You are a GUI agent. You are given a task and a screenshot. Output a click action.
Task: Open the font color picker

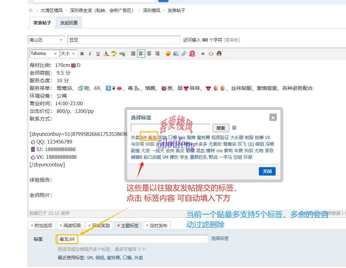(x=106, y=54)
